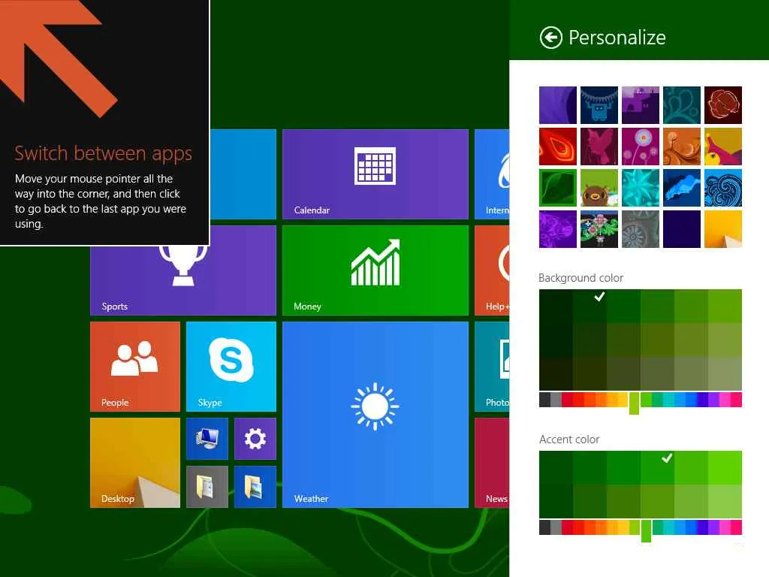Open the Documents folder small tile
This screenshot has width=769, height=577.
point(207,487)
